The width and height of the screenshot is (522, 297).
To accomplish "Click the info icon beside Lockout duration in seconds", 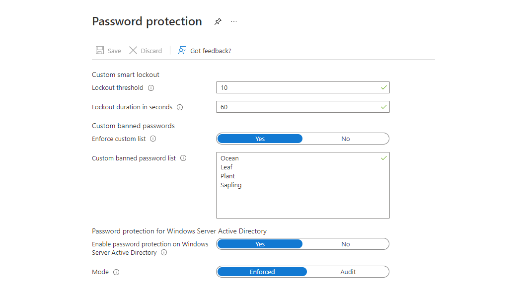I will 179,107.
